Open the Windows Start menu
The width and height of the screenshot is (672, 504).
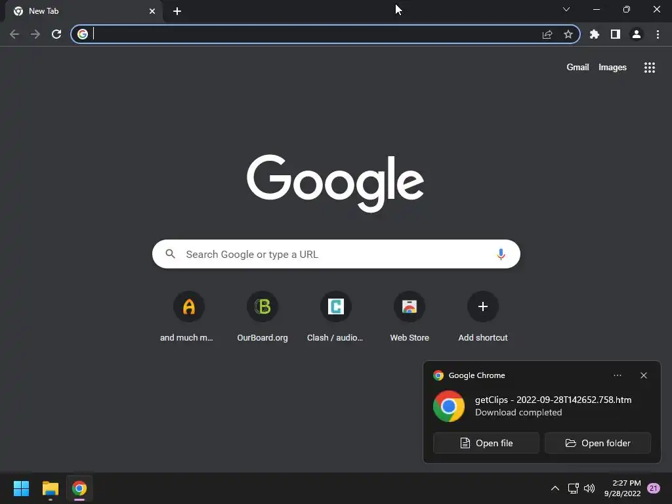[x=21, y=488]
